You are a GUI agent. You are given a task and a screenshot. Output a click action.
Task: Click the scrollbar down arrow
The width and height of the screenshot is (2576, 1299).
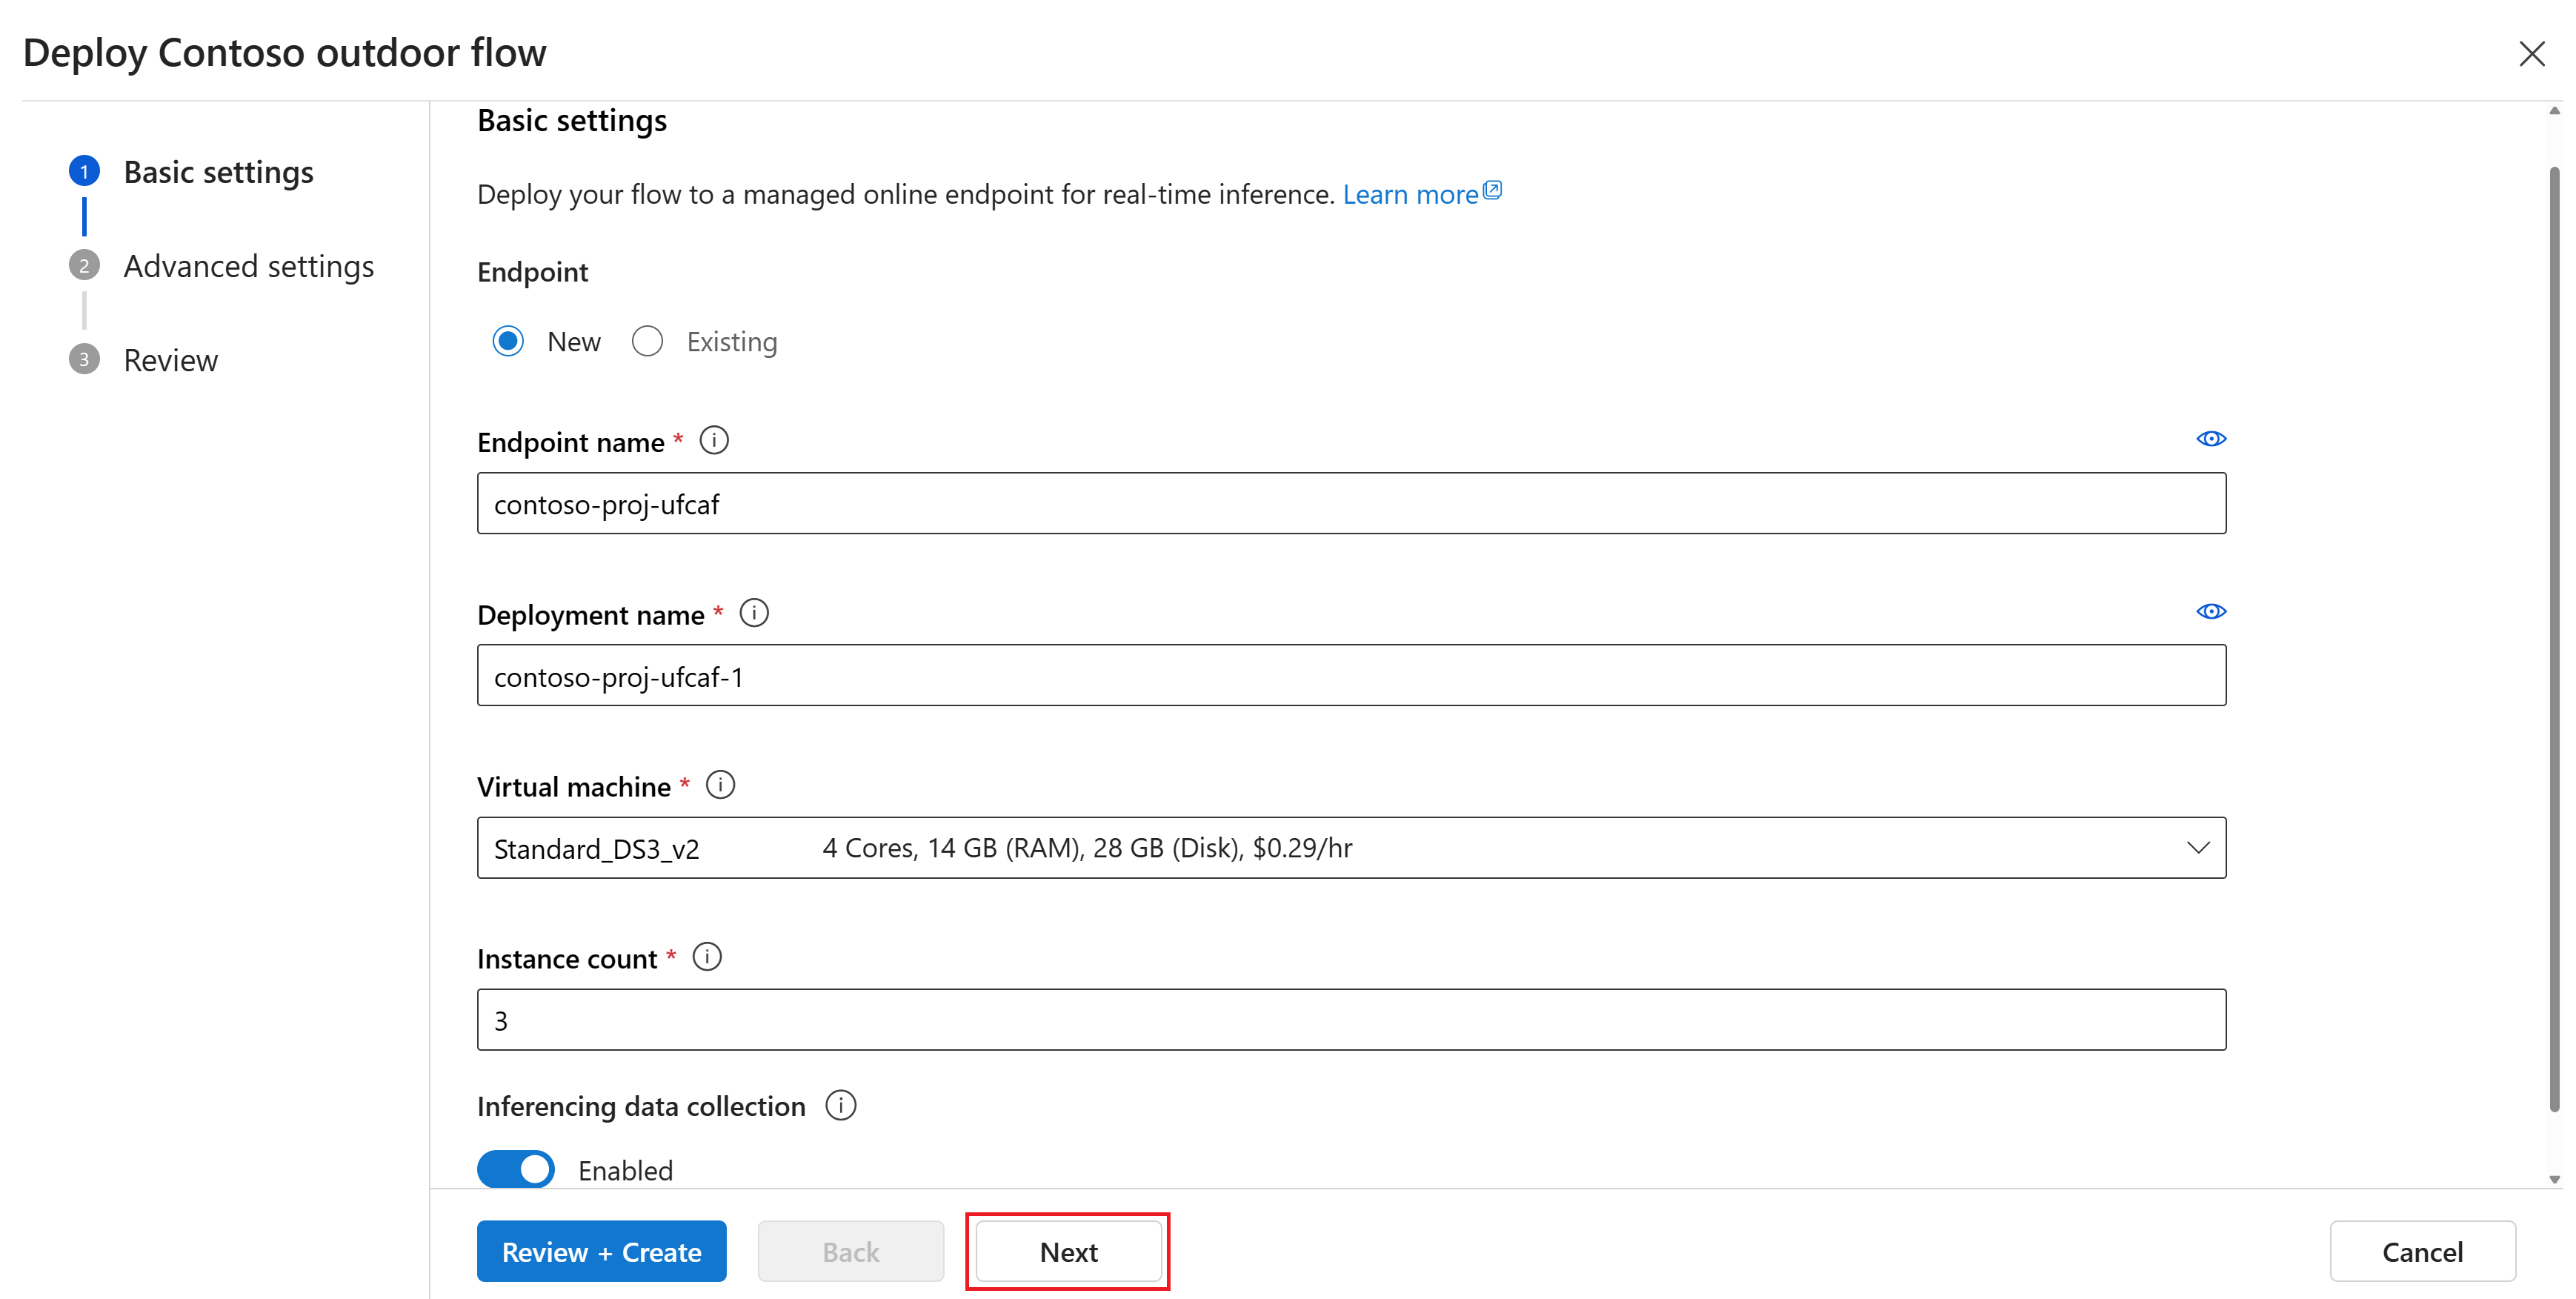point(2554,1179)
